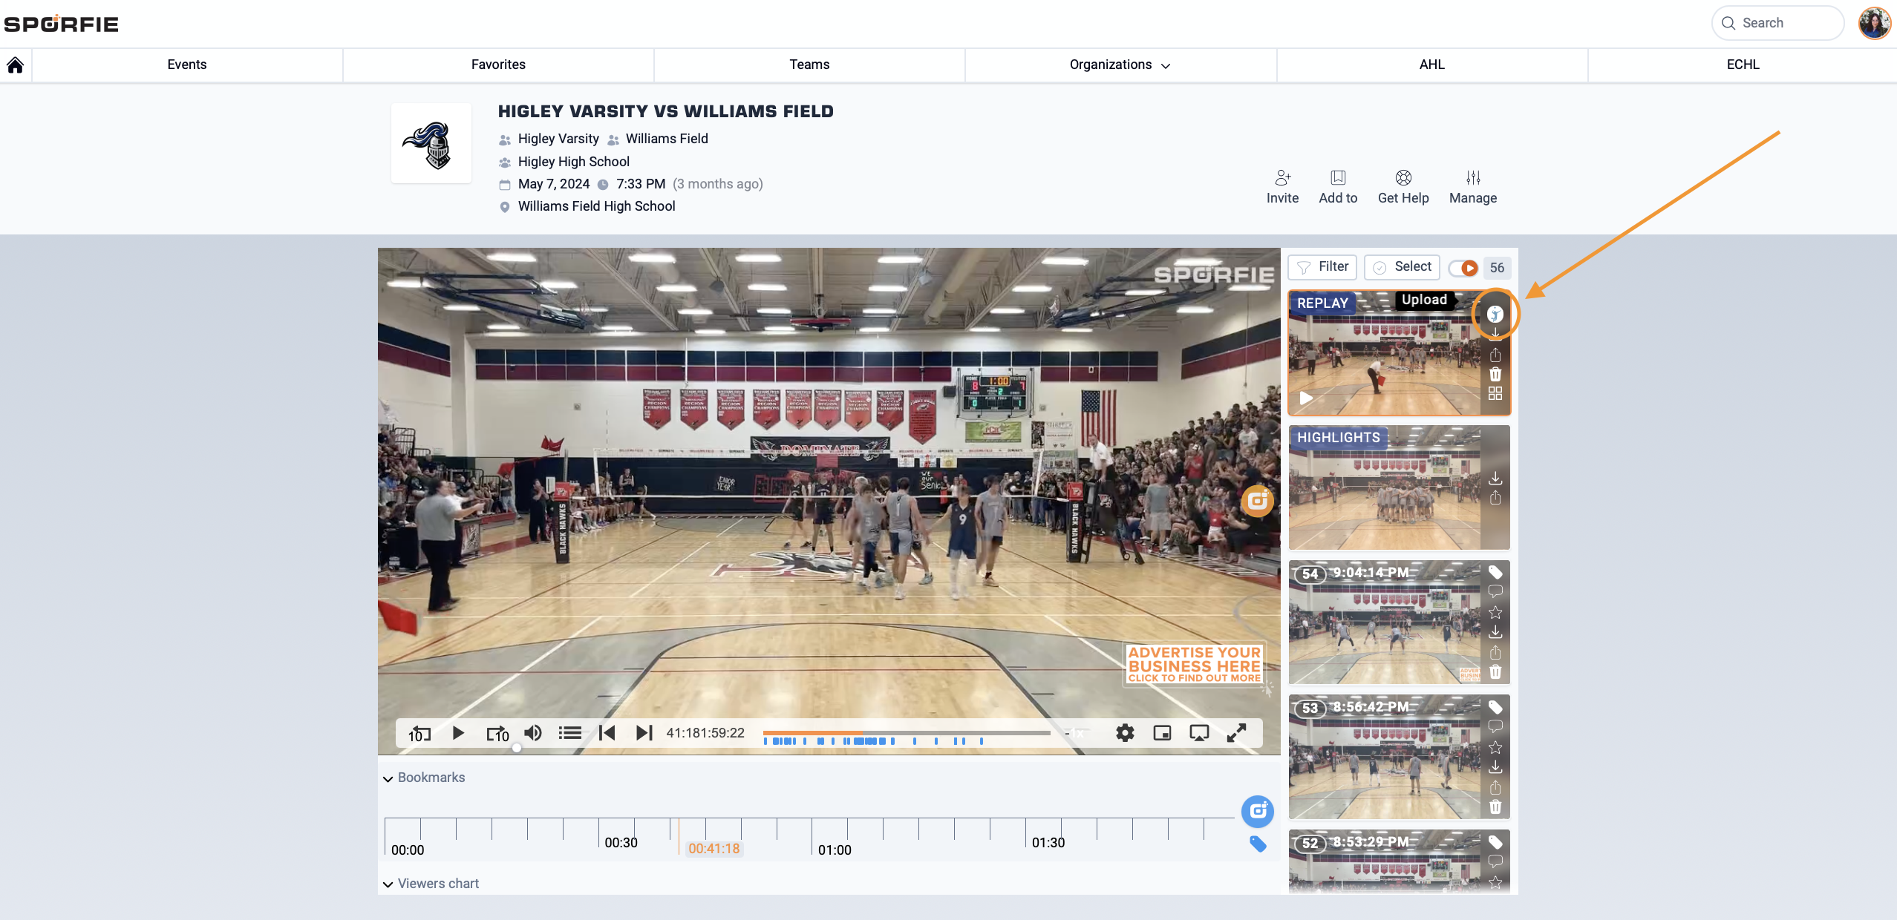Click the Manage button
This screenshot has height=920, width=1897.
click(x=1473, y=187)
